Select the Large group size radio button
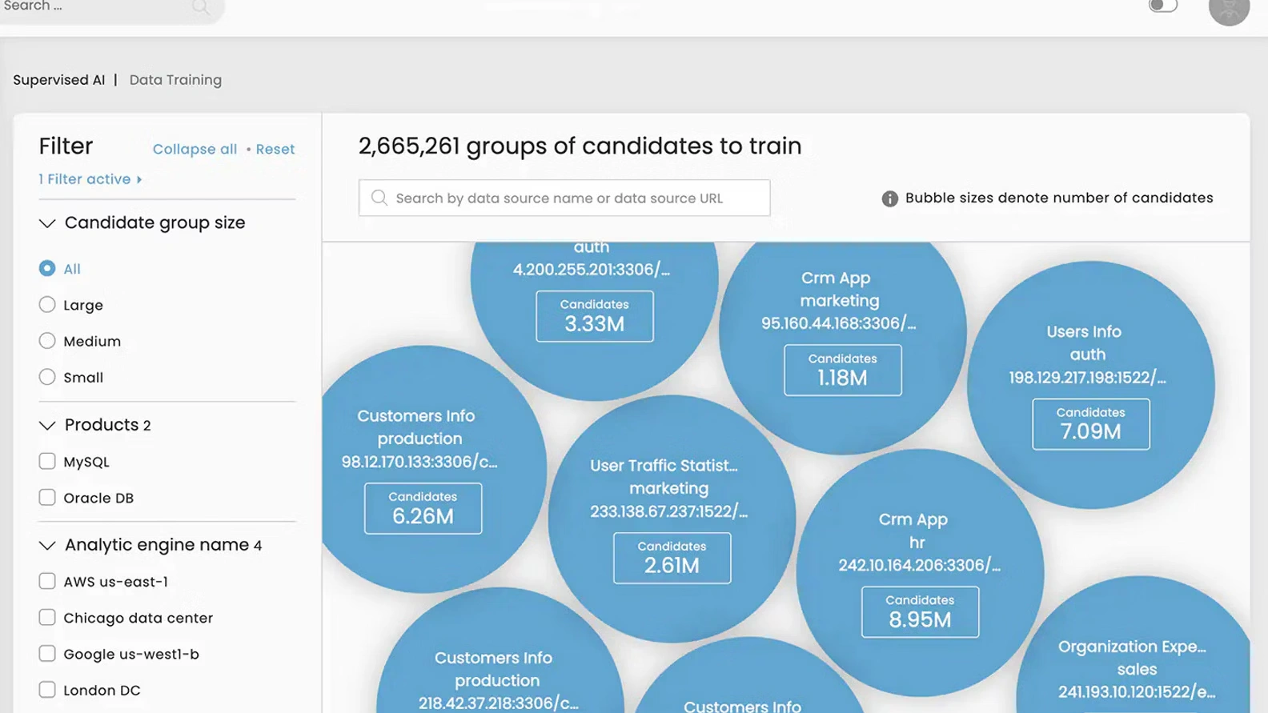 (x=47, y=305)
